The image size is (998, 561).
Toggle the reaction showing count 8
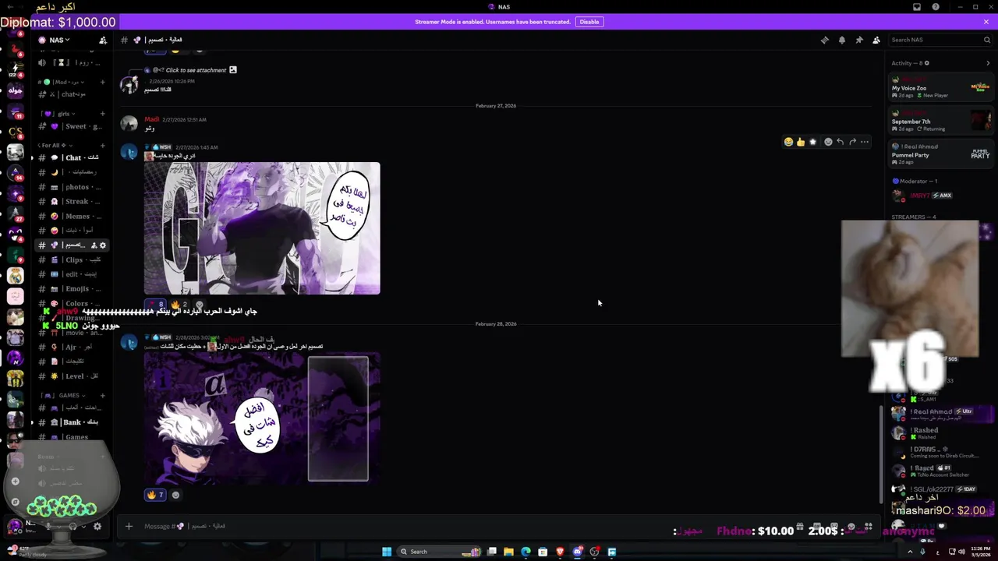[155, 305]
